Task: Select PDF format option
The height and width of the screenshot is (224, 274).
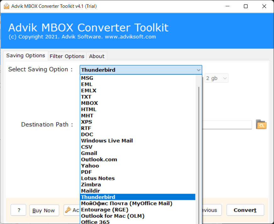Action: 138,172
